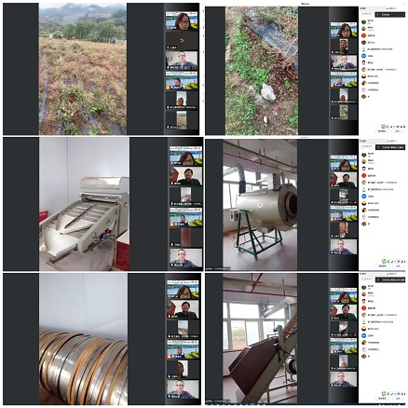
Task: Click left button at bottom of top-right panel
Action: [382, 131]
